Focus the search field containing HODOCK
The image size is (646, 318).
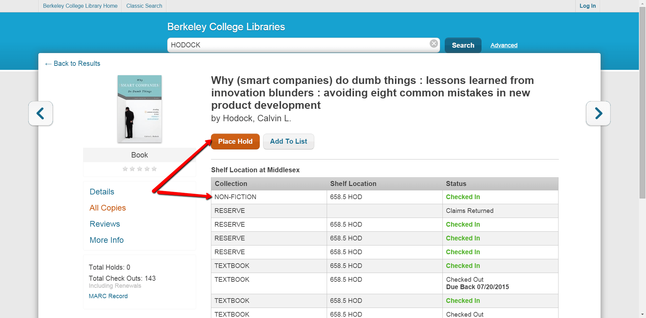pyautogui.click(x=296, y=45)
